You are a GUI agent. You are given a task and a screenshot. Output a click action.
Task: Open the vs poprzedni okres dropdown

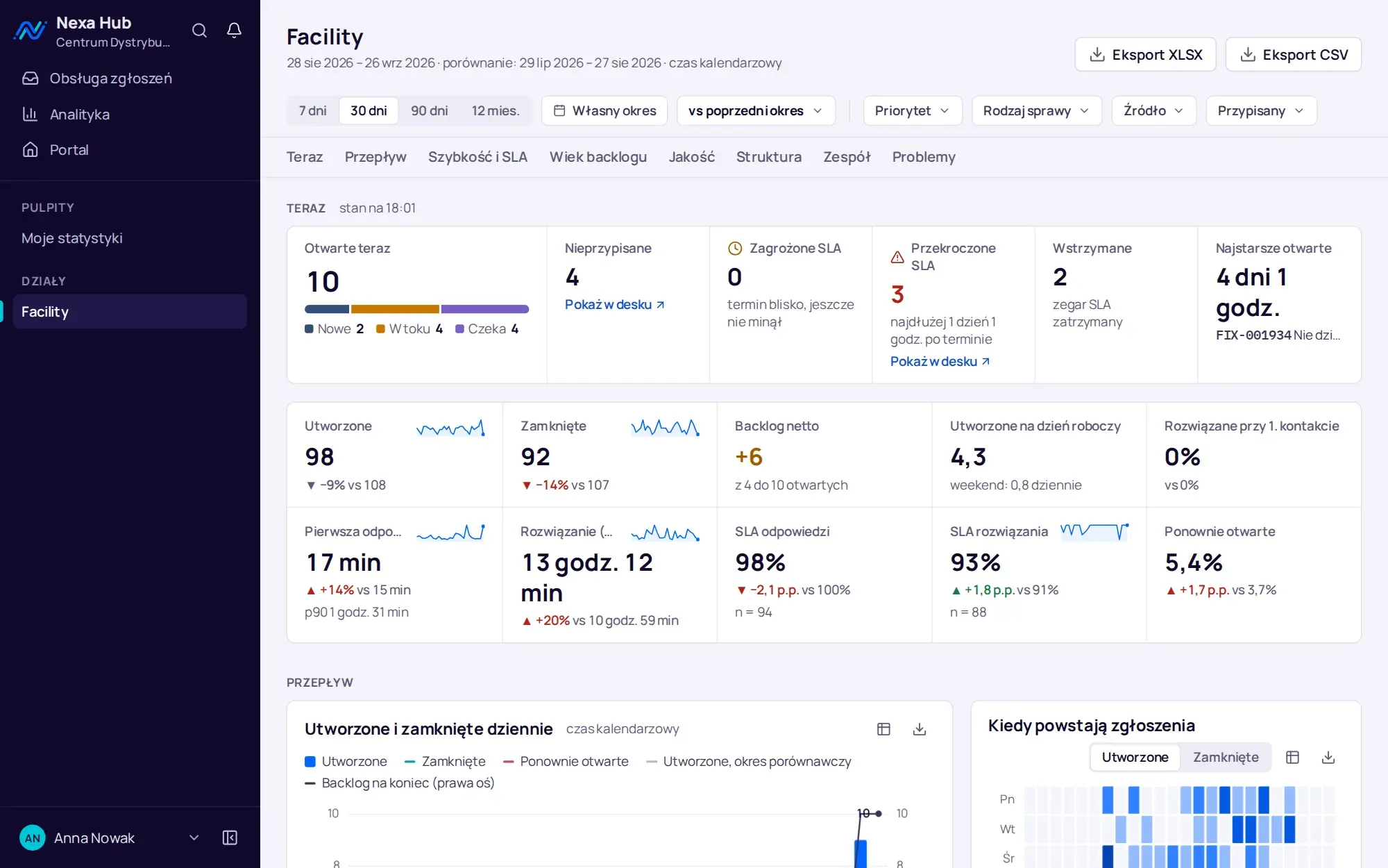756,110
